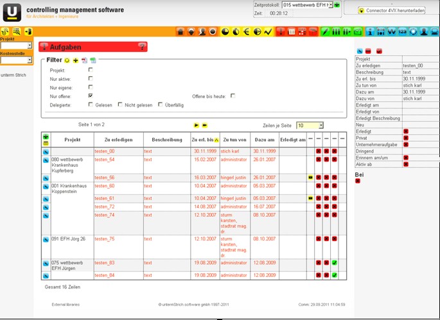Click the 'External libraries' footer link
The width and height of the screenshot is (440, 320).
pos(66,305)
